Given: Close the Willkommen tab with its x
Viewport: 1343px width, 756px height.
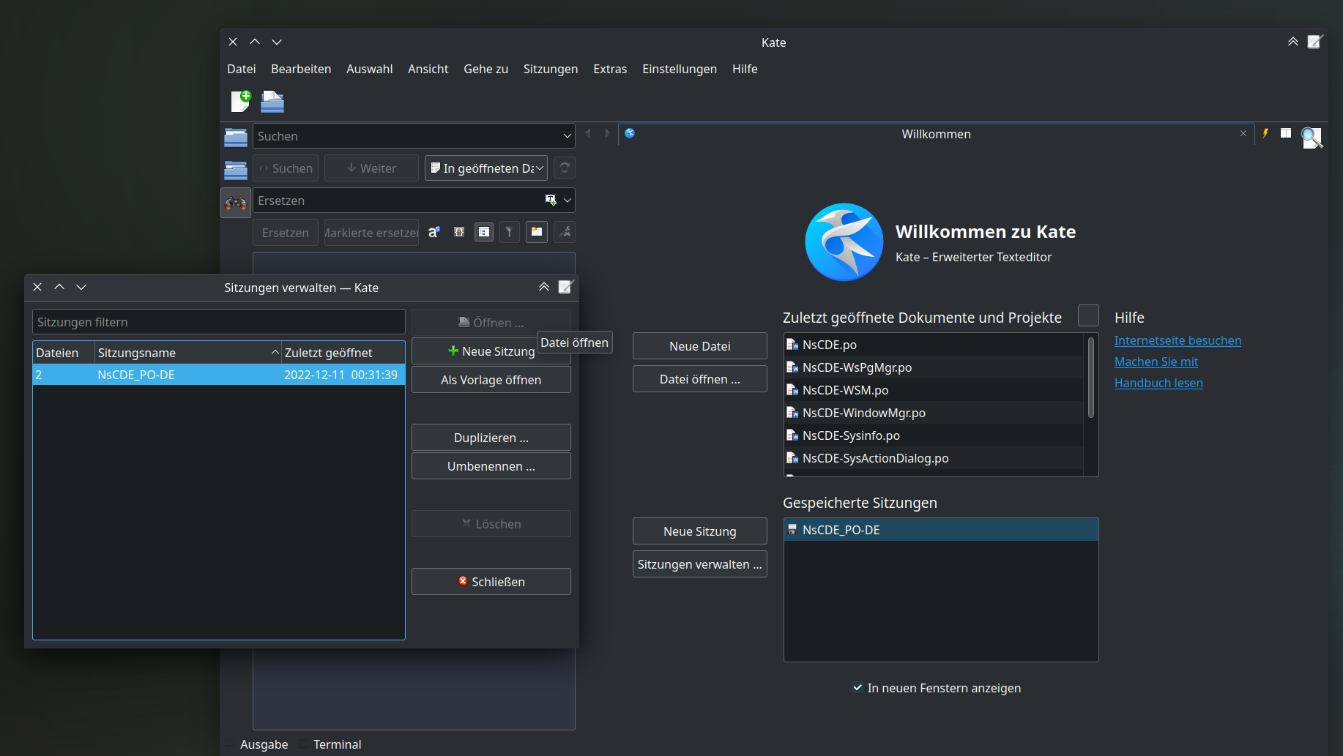Looking at the screenshot, I should (x=1243, y=133).
